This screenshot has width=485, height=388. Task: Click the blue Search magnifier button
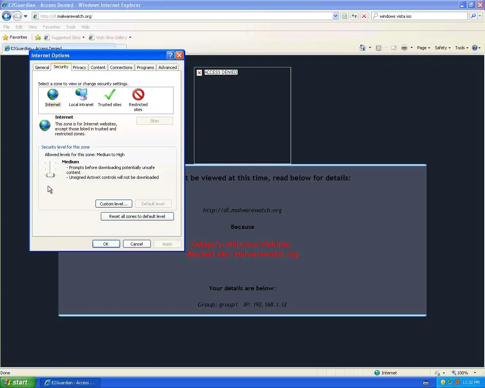pos(473,16)
